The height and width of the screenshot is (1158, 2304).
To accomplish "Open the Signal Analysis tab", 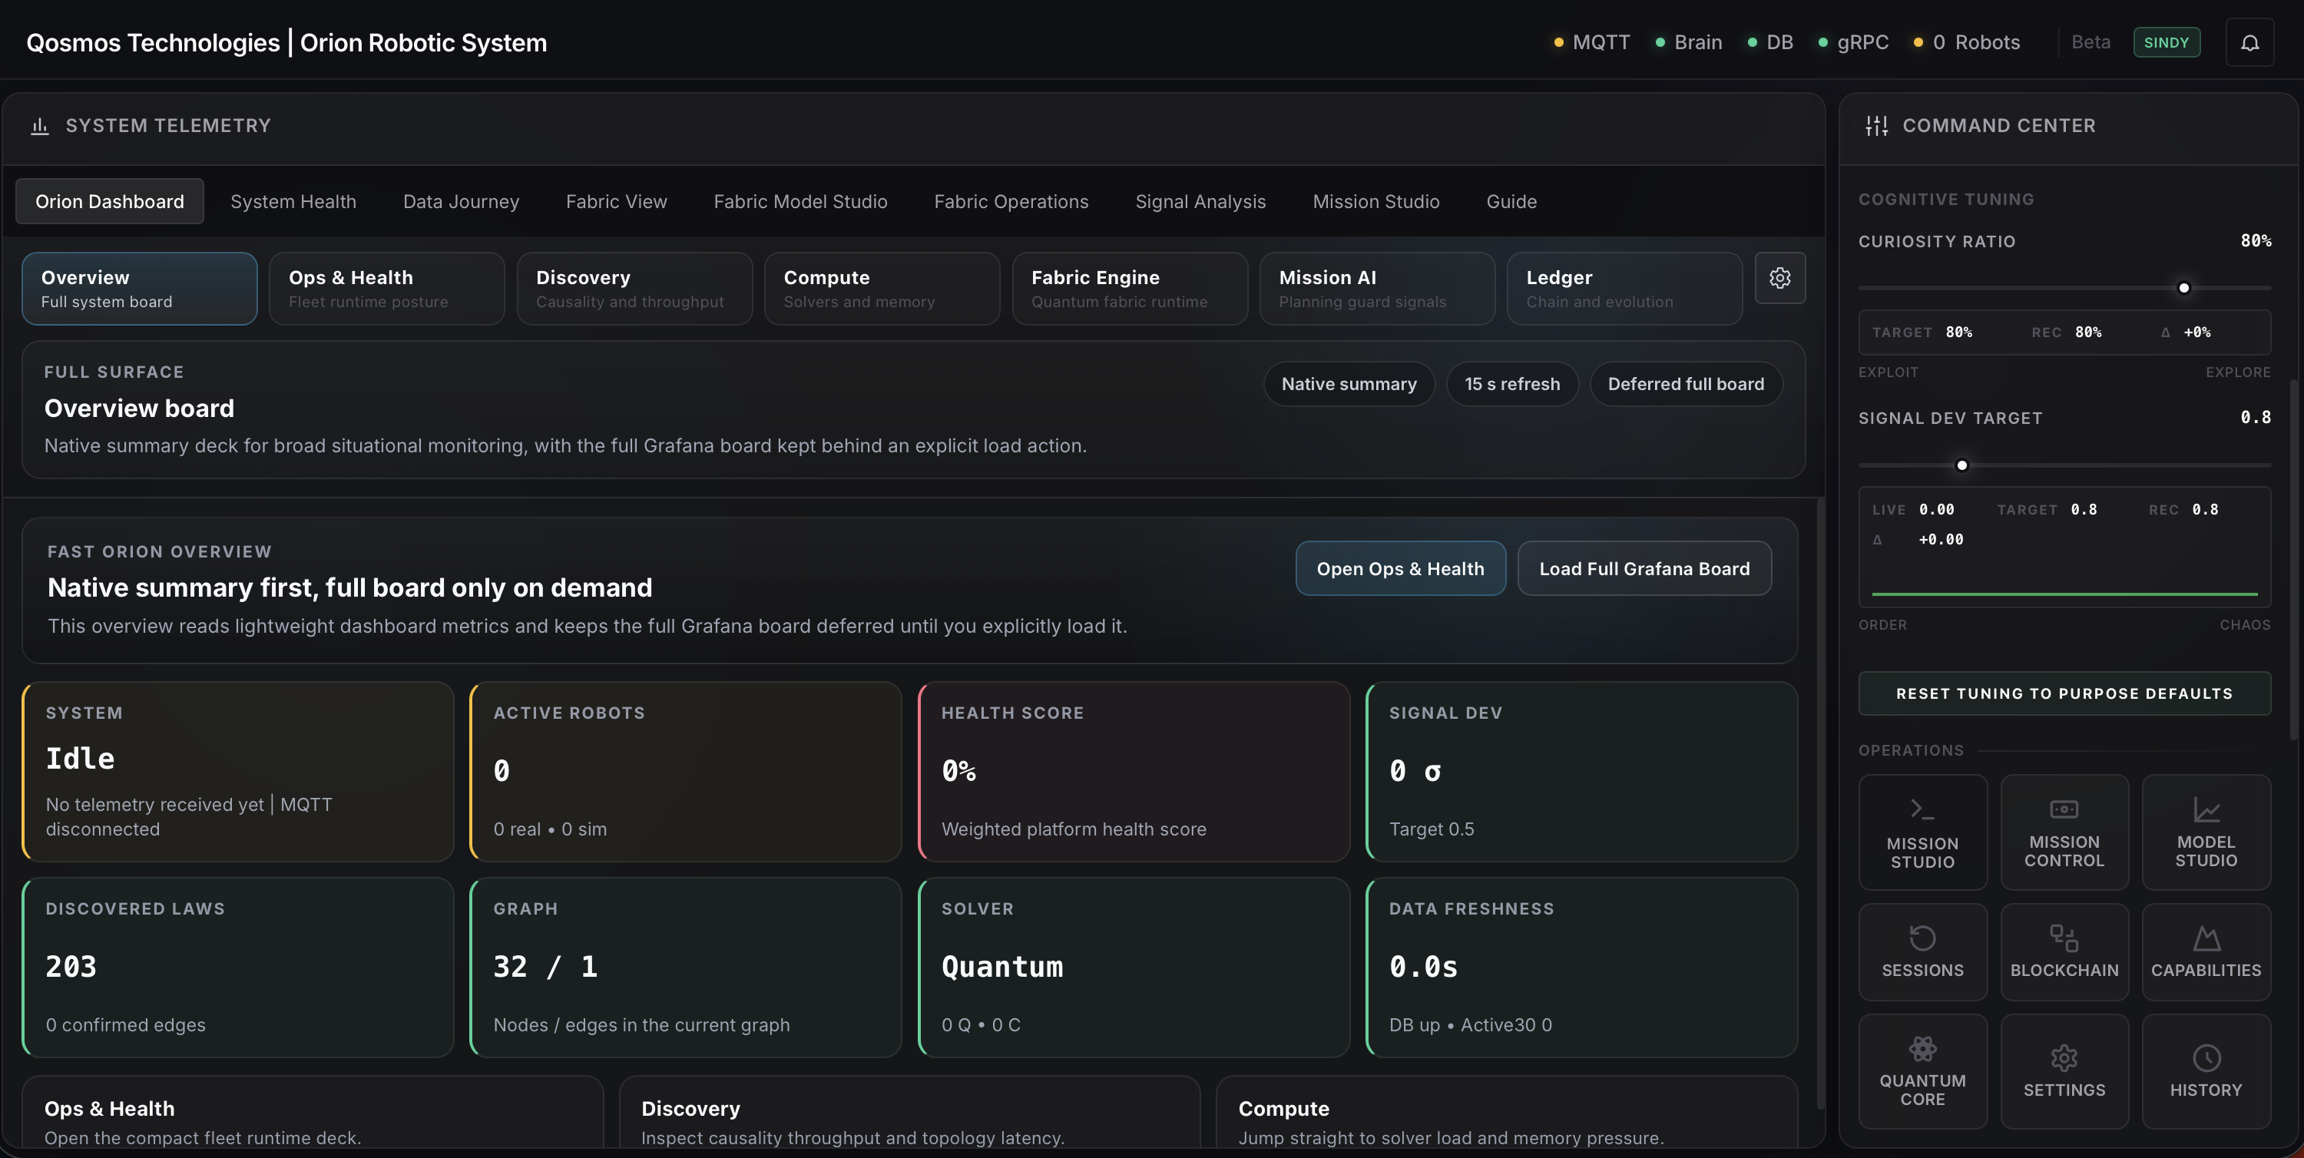I will click(1200, 201).
